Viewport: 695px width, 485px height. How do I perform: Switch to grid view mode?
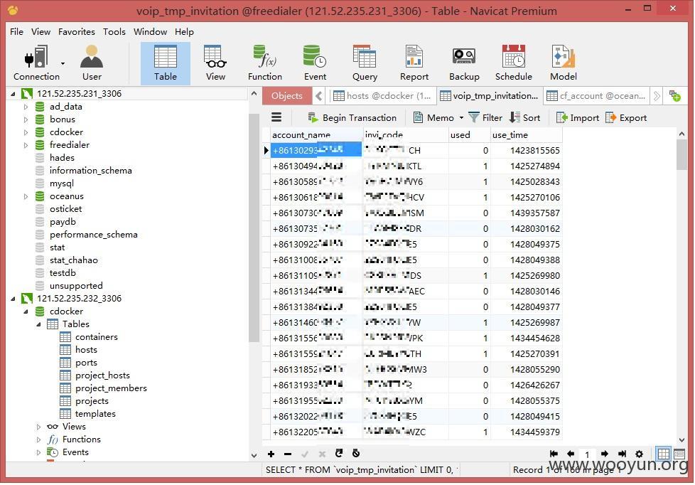(664, 454)
